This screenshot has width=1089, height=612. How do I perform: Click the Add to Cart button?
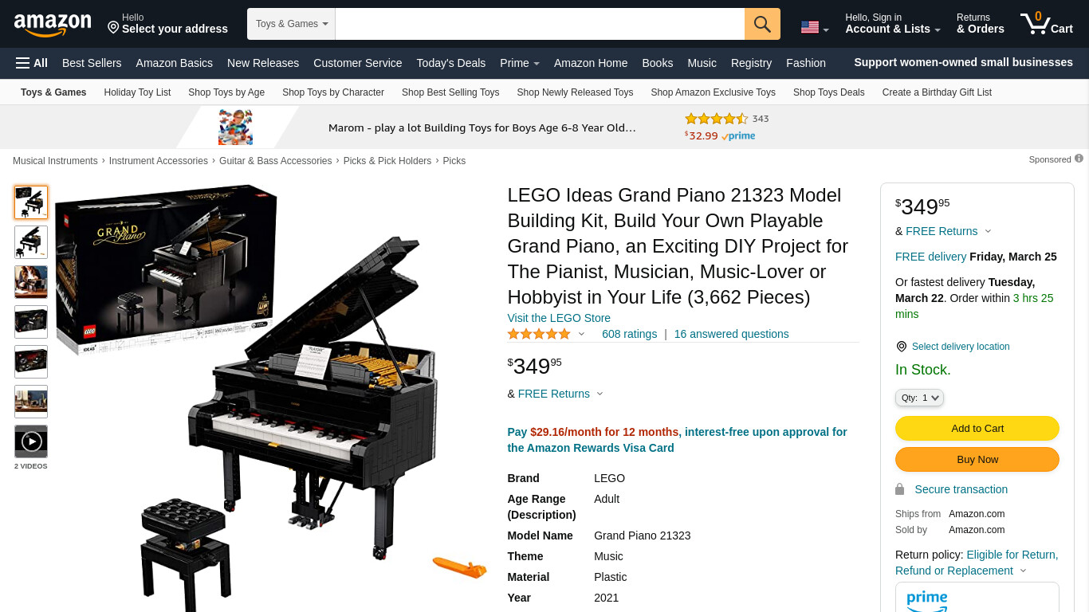tap(977, 429)
